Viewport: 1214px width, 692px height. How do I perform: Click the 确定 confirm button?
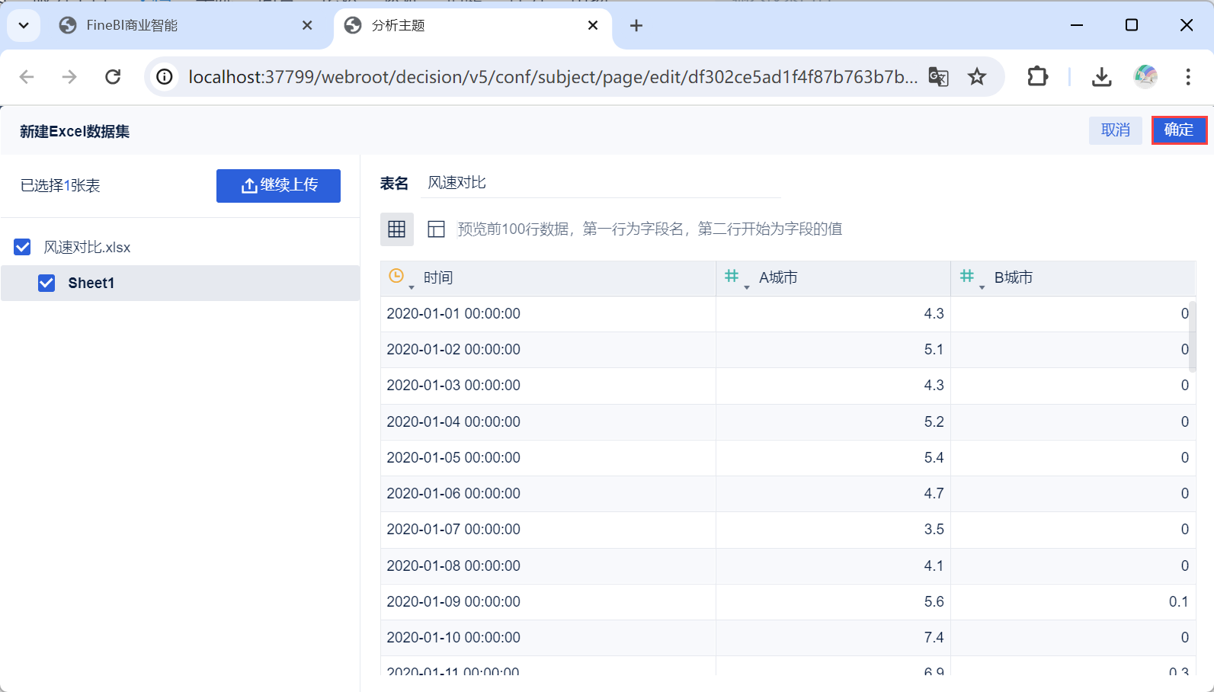coord(1179,130)
